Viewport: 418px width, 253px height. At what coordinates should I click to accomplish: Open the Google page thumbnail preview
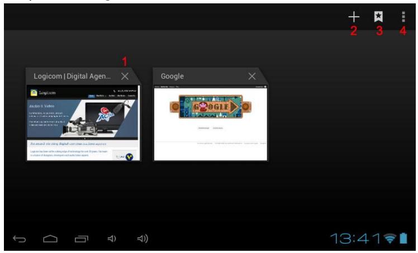[210, 123]
